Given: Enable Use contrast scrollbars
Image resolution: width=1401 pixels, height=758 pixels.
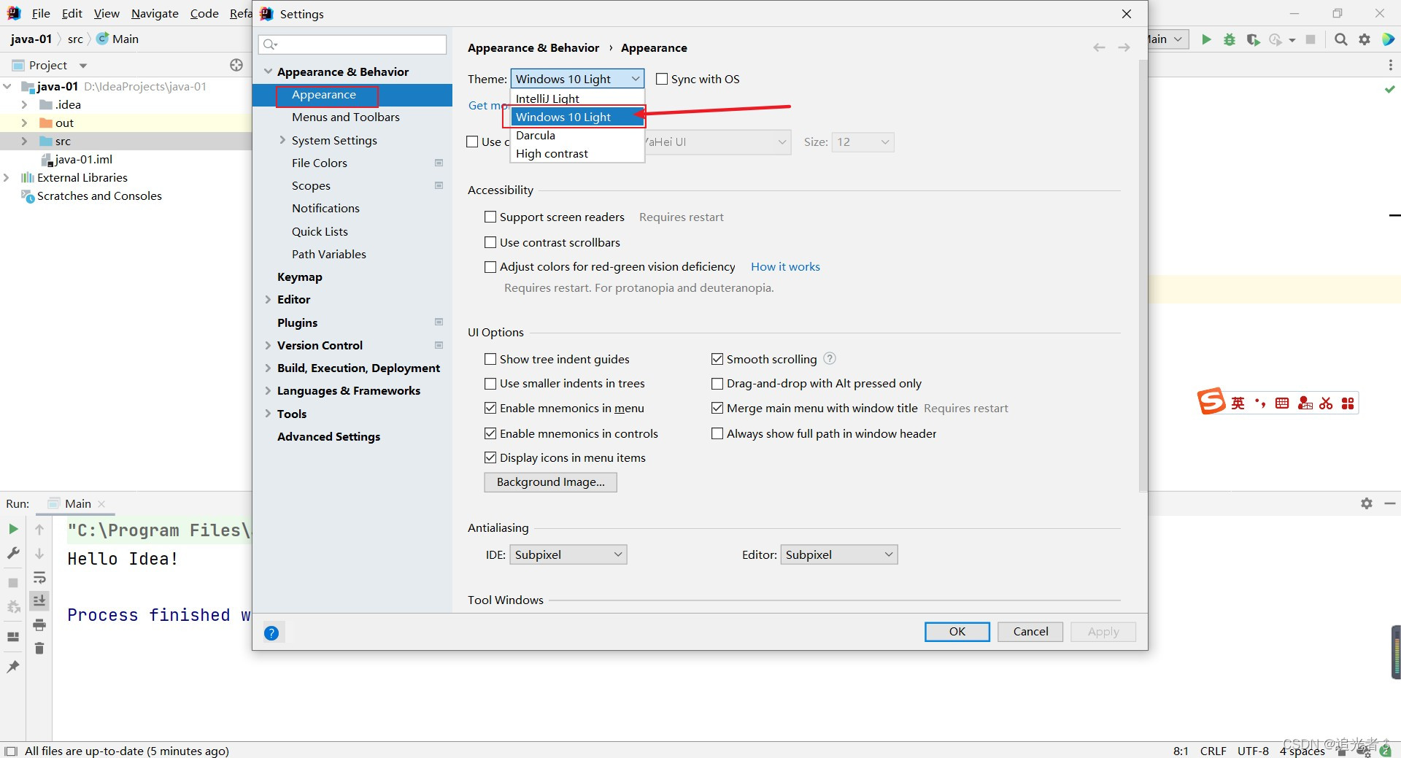Looking at the screenshot, I should tap(490, 242).
